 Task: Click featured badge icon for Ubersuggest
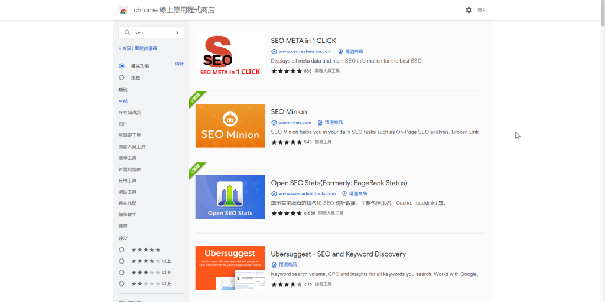click(x=274, y=265)
